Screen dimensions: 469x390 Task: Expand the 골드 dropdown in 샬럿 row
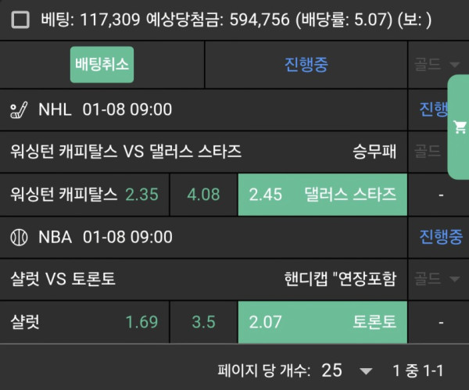[436, 278]
